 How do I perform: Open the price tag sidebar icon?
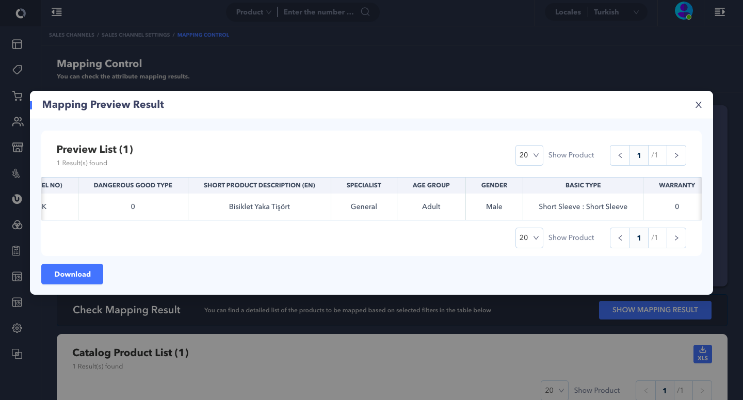pos(17,70)
